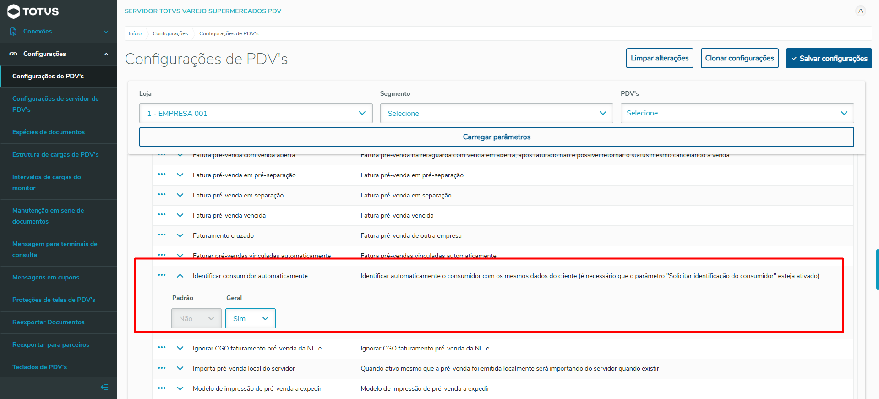Viewport: 879px width, 399px height.
Task: Click the disabled Padrão Não dropdown
Action: tap(197, 318)
